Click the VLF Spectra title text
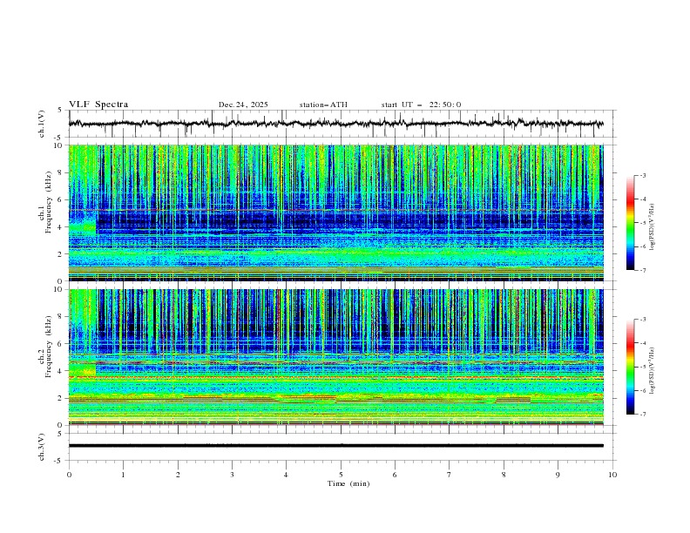 click(x=98, y=105)
